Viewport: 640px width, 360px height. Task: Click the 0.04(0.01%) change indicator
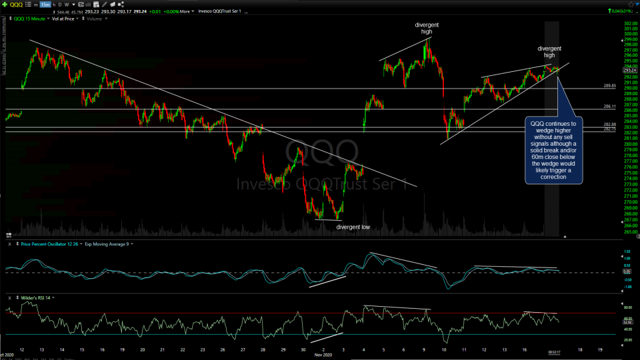pos(621,11)
